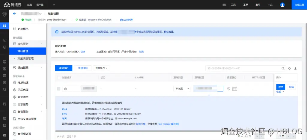Click the shield icon under 拓展服务
Screen dimensions: 307x140
[x=228, y=89]
